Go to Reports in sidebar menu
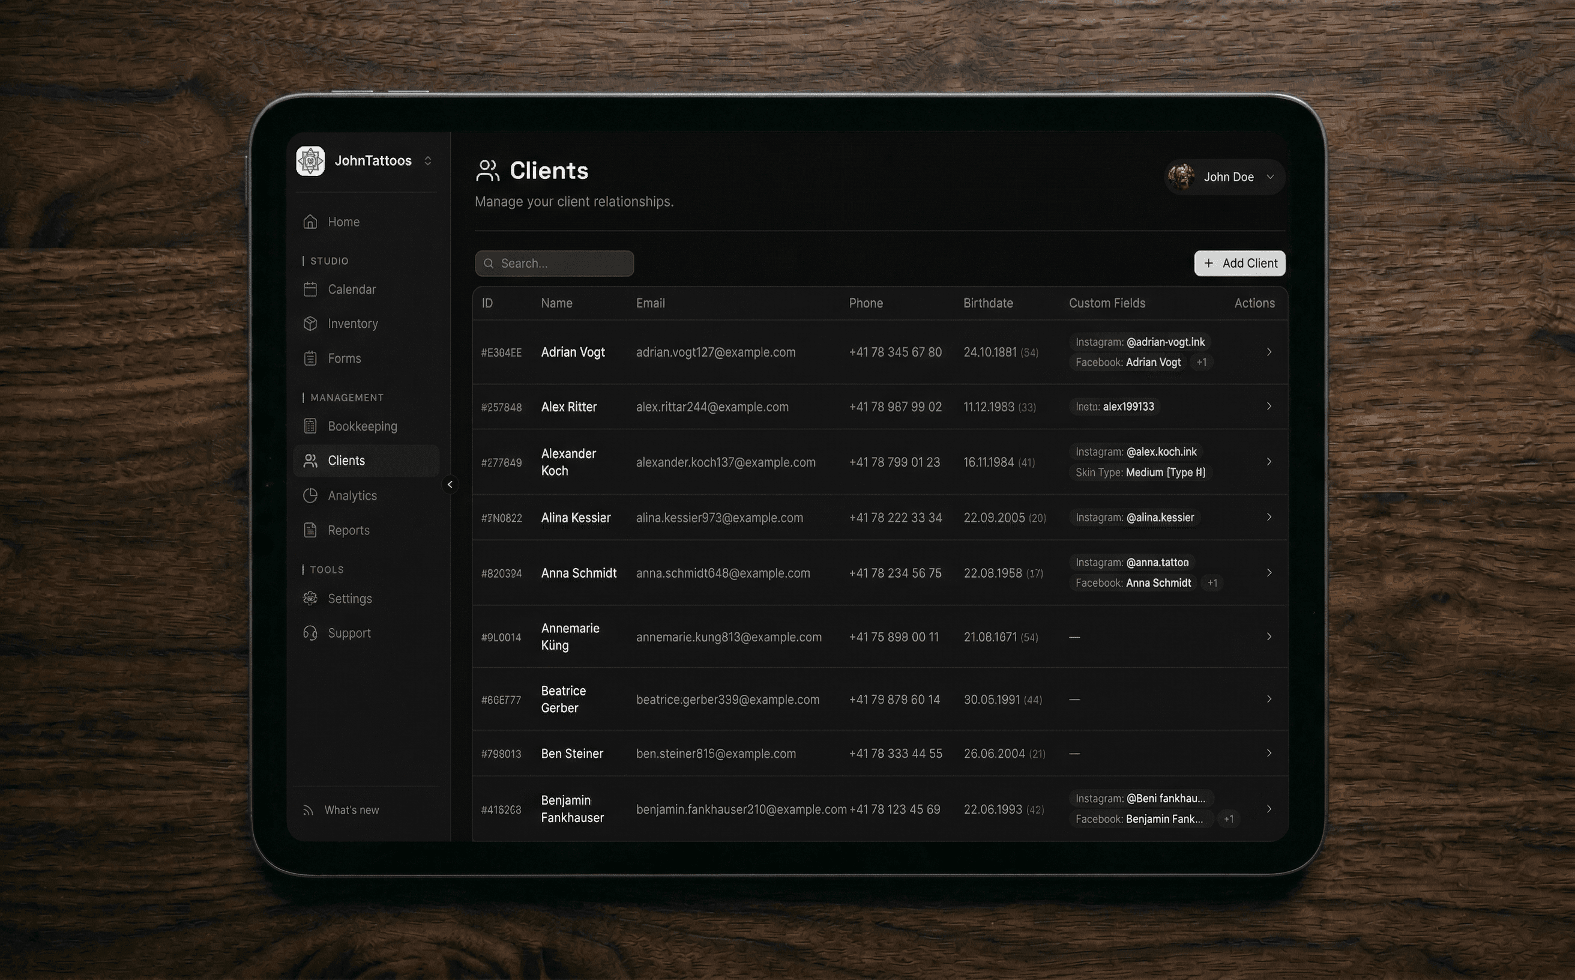This screenshot has width=1575, height=980. pyautogui.click(x=348, y=530)
